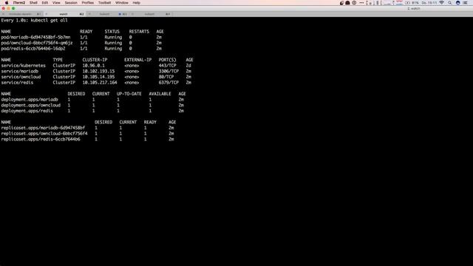Viewport: 473px width, 266px height.
Task: Click deployment.apps/mariadb row name
Action: pyautogui.click(x=30, y=100)
